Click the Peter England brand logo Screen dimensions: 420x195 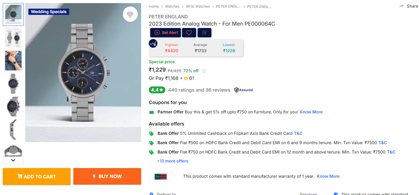tap(161, 176)
